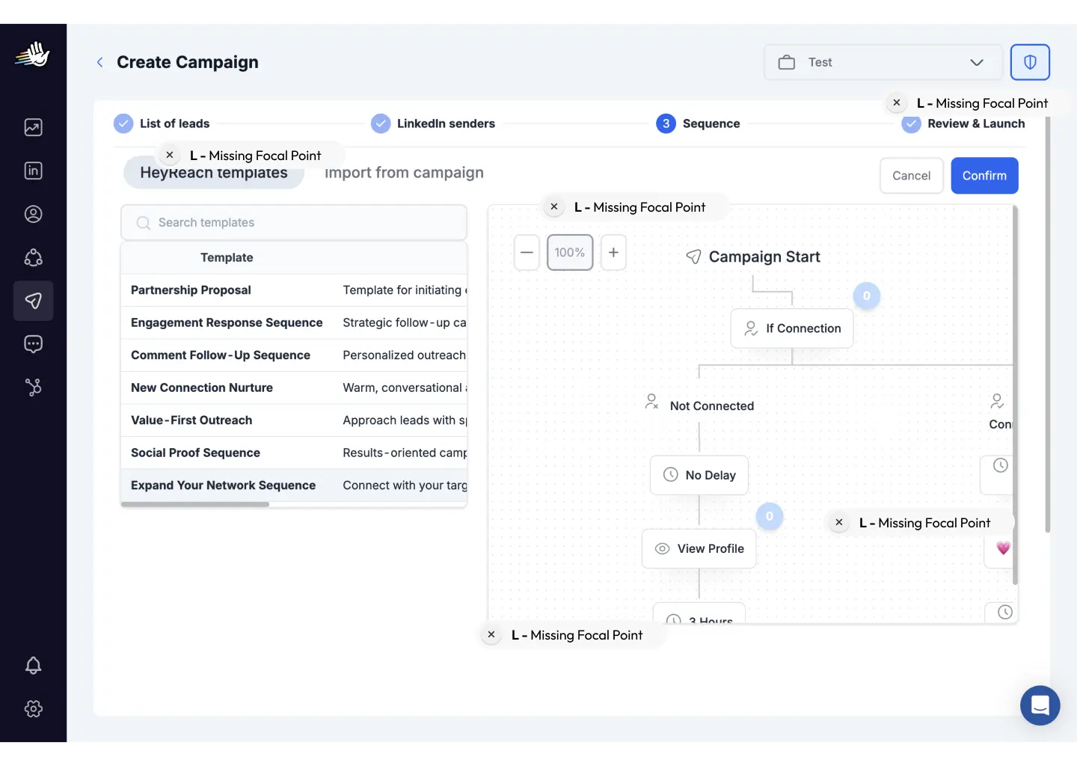
Task: Select the Campaigns paper-plane icon
Action: (33, 301)
